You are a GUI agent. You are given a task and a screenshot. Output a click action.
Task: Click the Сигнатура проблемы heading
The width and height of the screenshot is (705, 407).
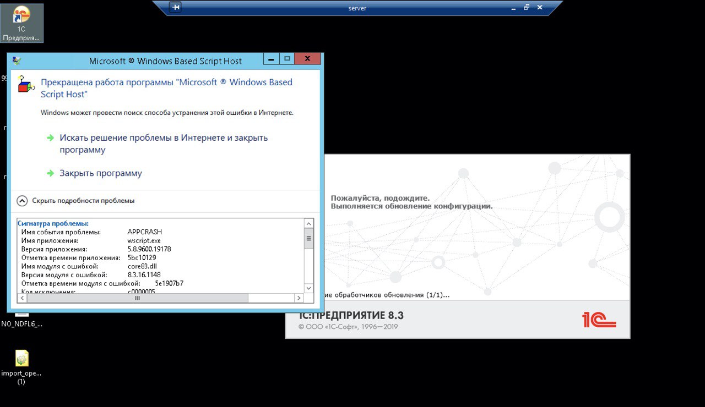(53, 223)
